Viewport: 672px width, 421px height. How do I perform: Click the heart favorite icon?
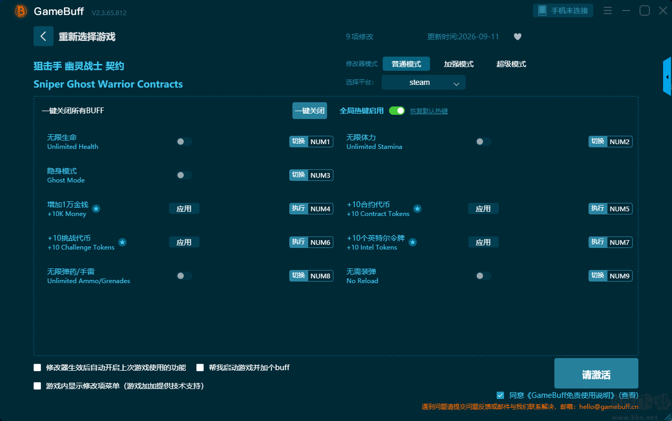518,37
